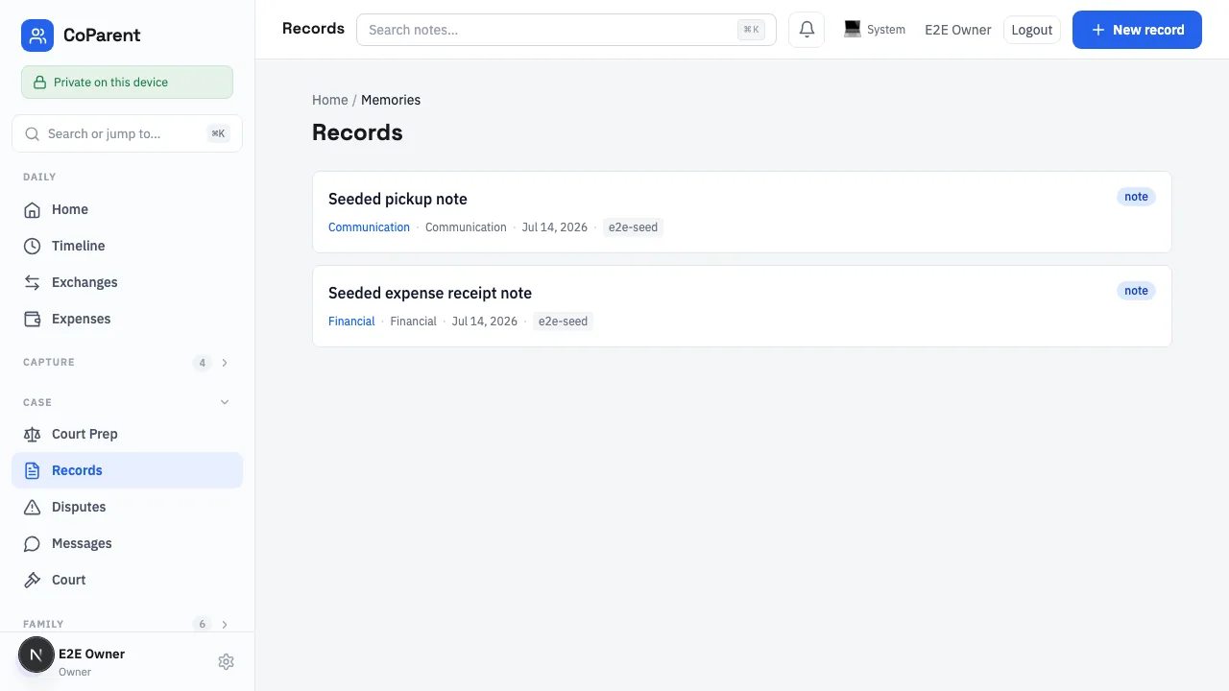Click the Exchanges arrows icon
1229x691 pixels.
click(x=33, y=282)
